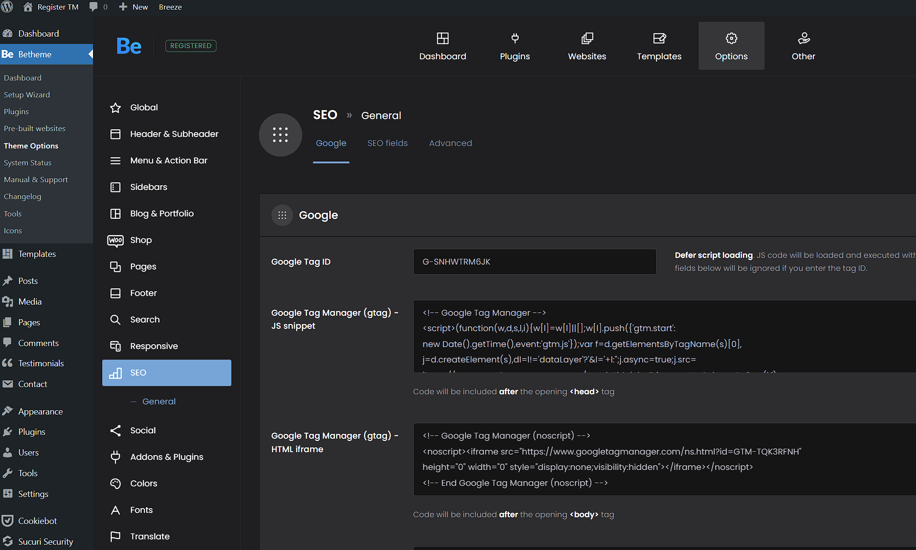Click the Colors palette icon
The image size is (916, 550).
[x=115, y=483]
